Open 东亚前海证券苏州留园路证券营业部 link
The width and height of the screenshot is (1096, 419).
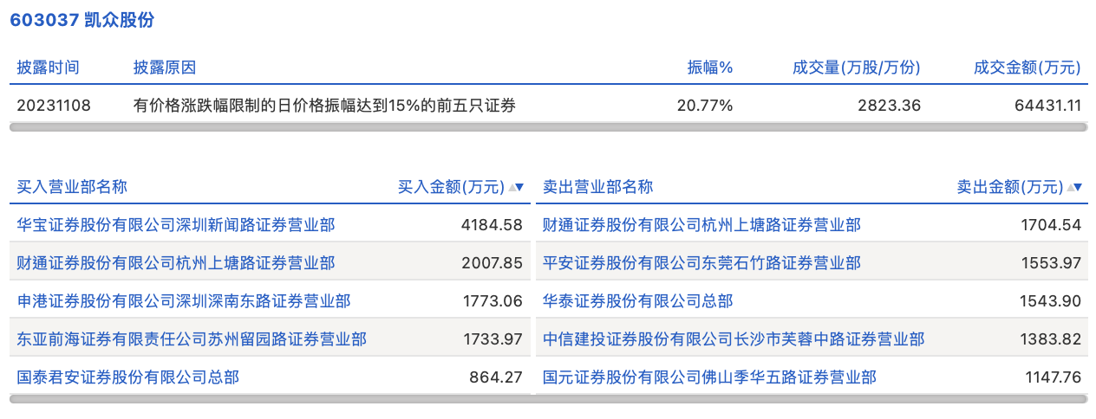point(192,339)
